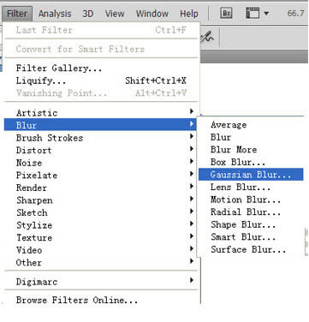The image size is (309, 322).
Task: Expand the Pixelate filter submenu
Action: point(100,175)
